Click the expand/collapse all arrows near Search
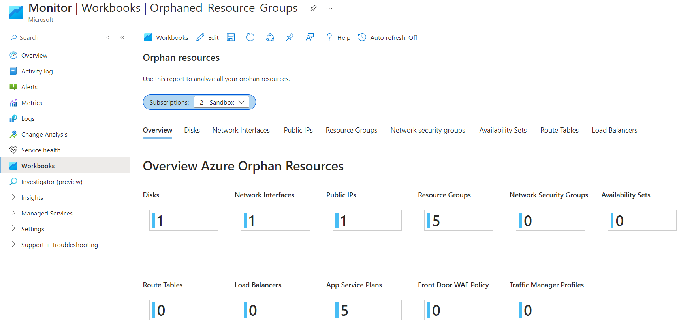 pyautogui.click(x=108, y=37)
